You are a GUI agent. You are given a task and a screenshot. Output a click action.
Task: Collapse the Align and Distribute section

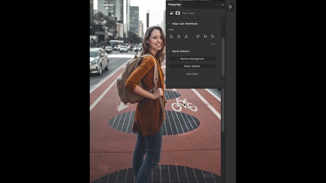[x=169, y=24]
